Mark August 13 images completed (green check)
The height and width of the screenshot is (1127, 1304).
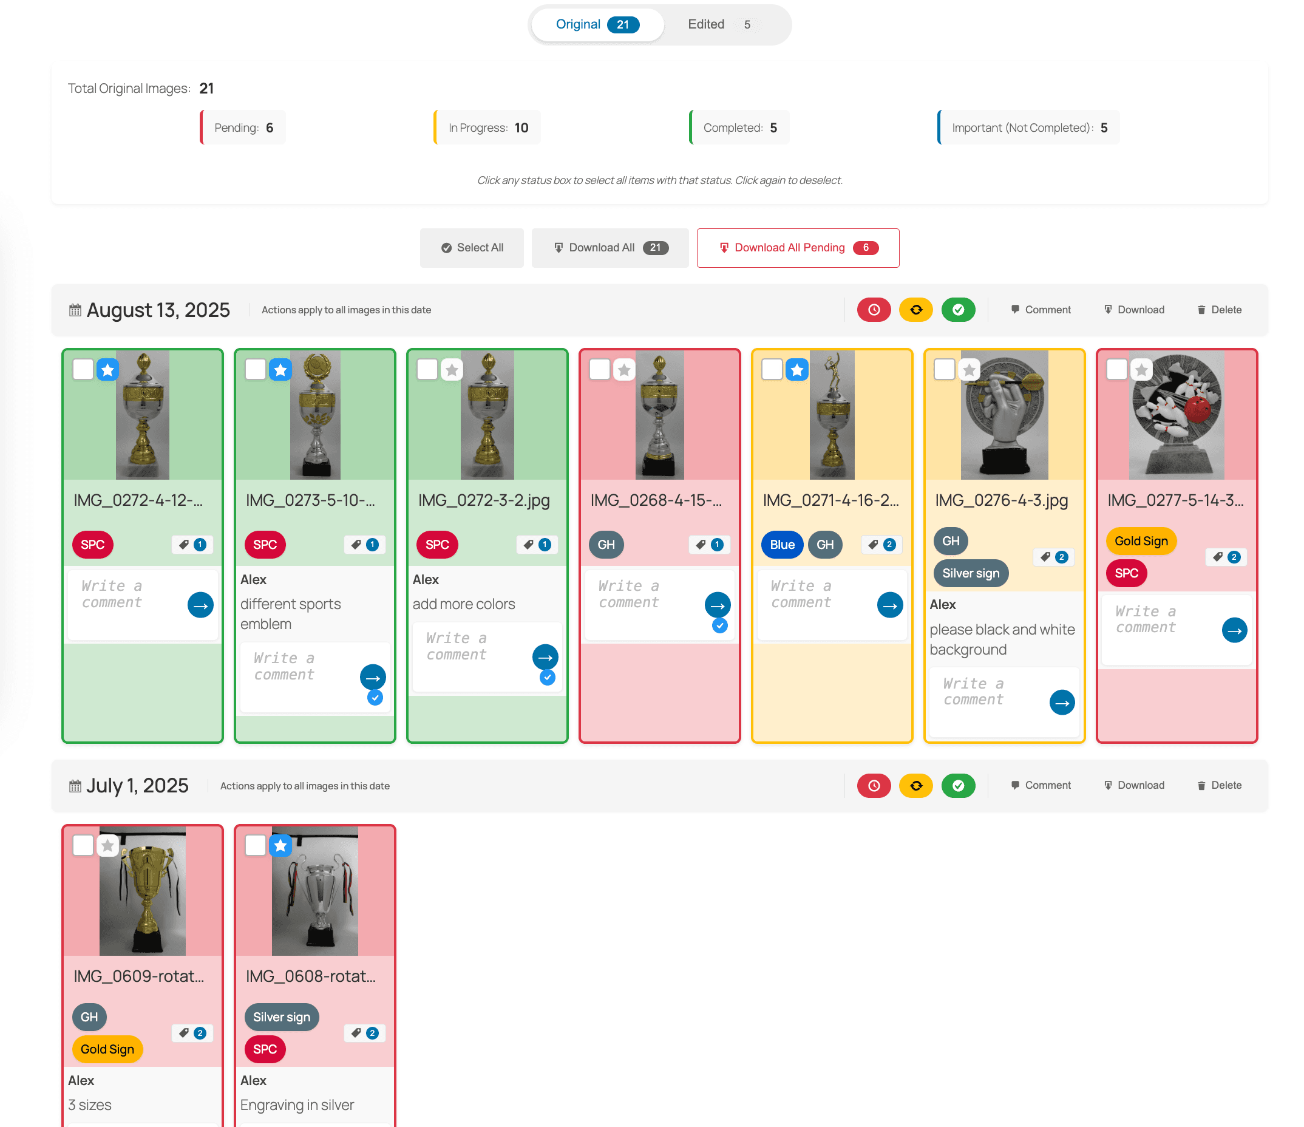pyautogui.click(x=958, y=310)
